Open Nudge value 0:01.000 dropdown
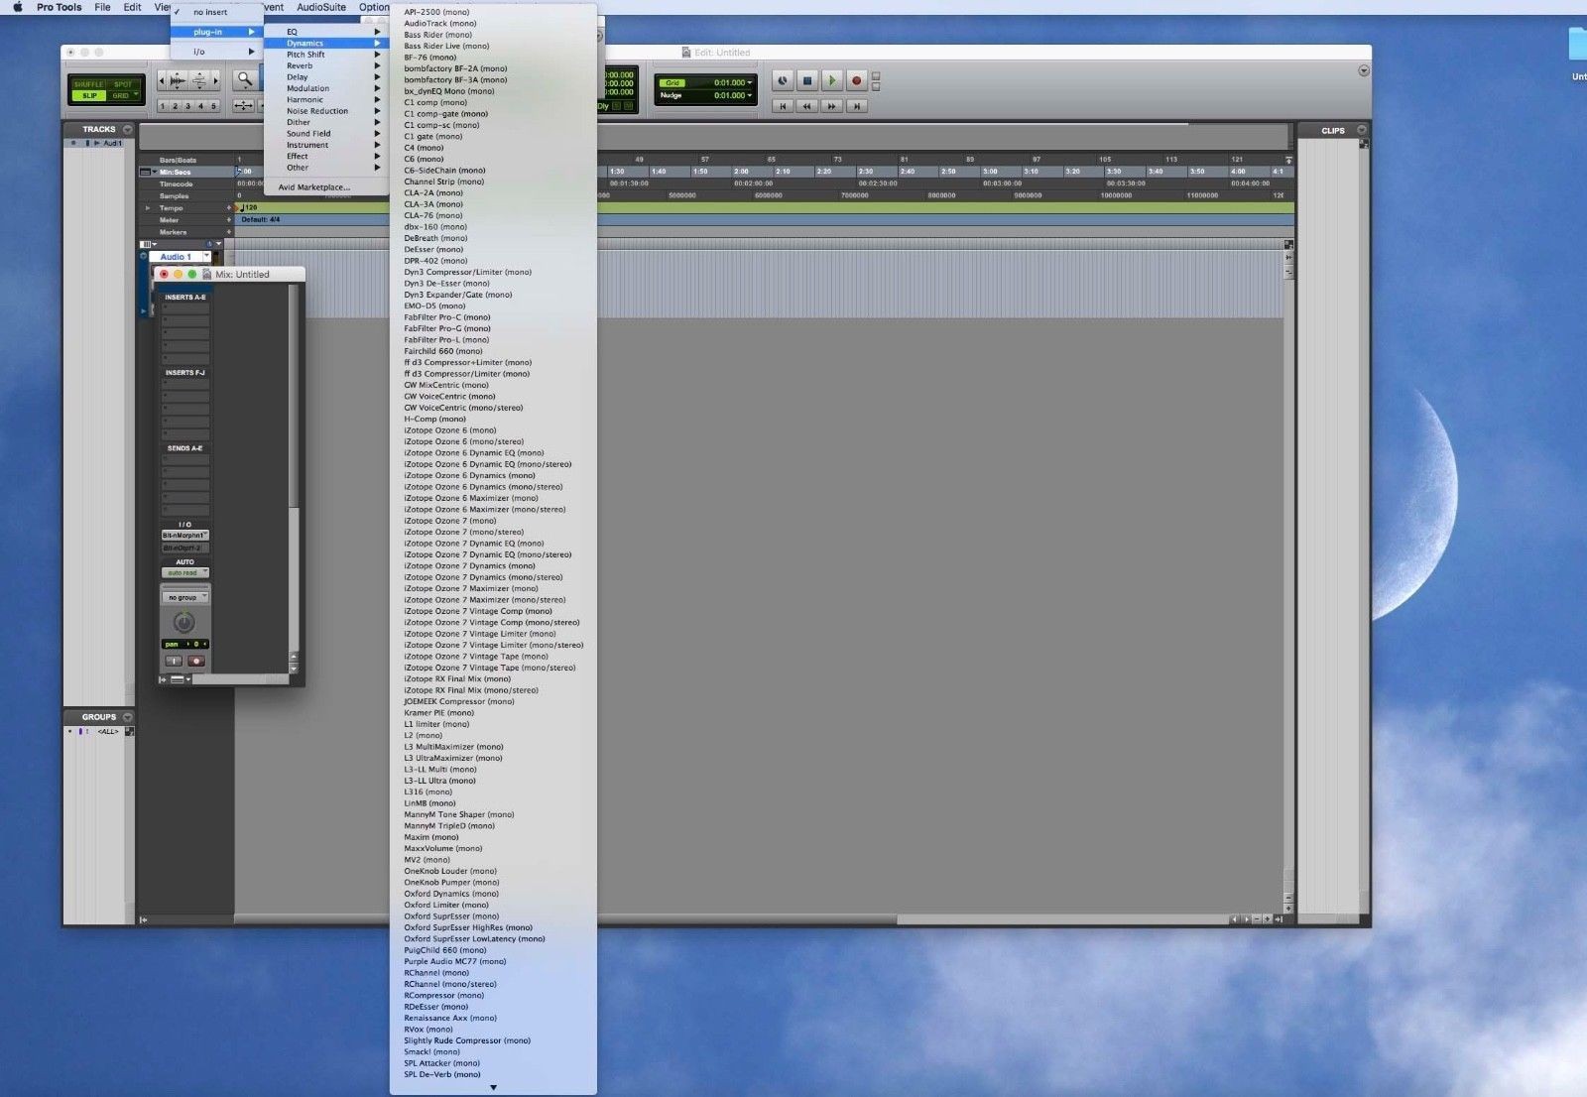 [733, 95]
